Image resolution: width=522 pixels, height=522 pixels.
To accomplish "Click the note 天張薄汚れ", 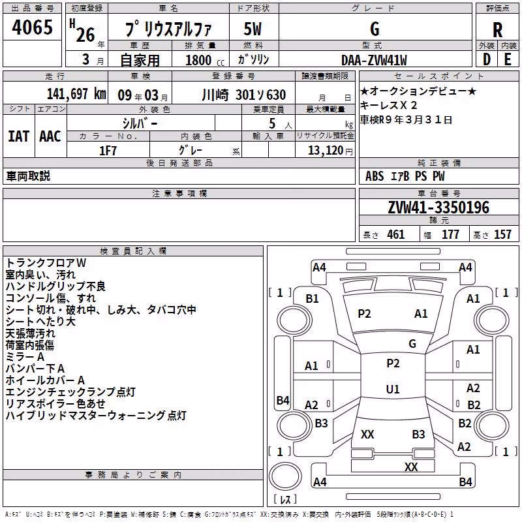I will [31, 333].
